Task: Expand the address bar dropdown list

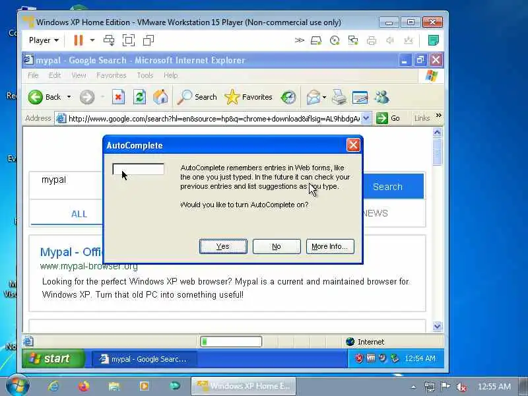Action: [x=366, y=118]
